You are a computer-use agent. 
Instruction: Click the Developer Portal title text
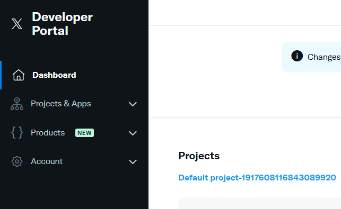[x=62, y=24]
